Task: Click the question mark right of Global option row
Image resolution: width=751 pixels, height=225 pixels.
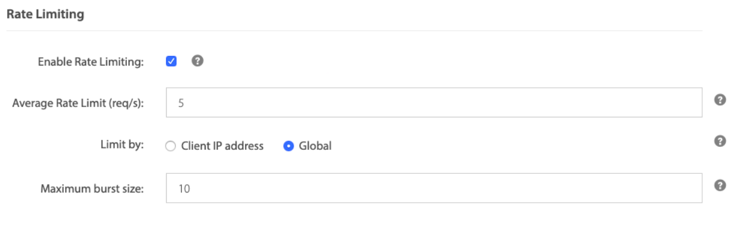Action: (x=719, y=141)
